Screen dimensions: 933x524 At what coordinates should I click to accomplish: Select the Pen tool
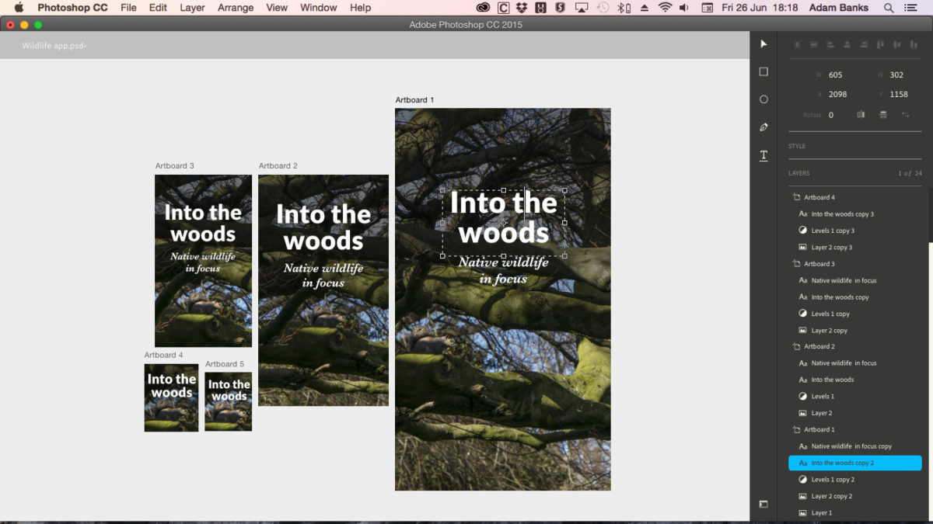point(763,127)
